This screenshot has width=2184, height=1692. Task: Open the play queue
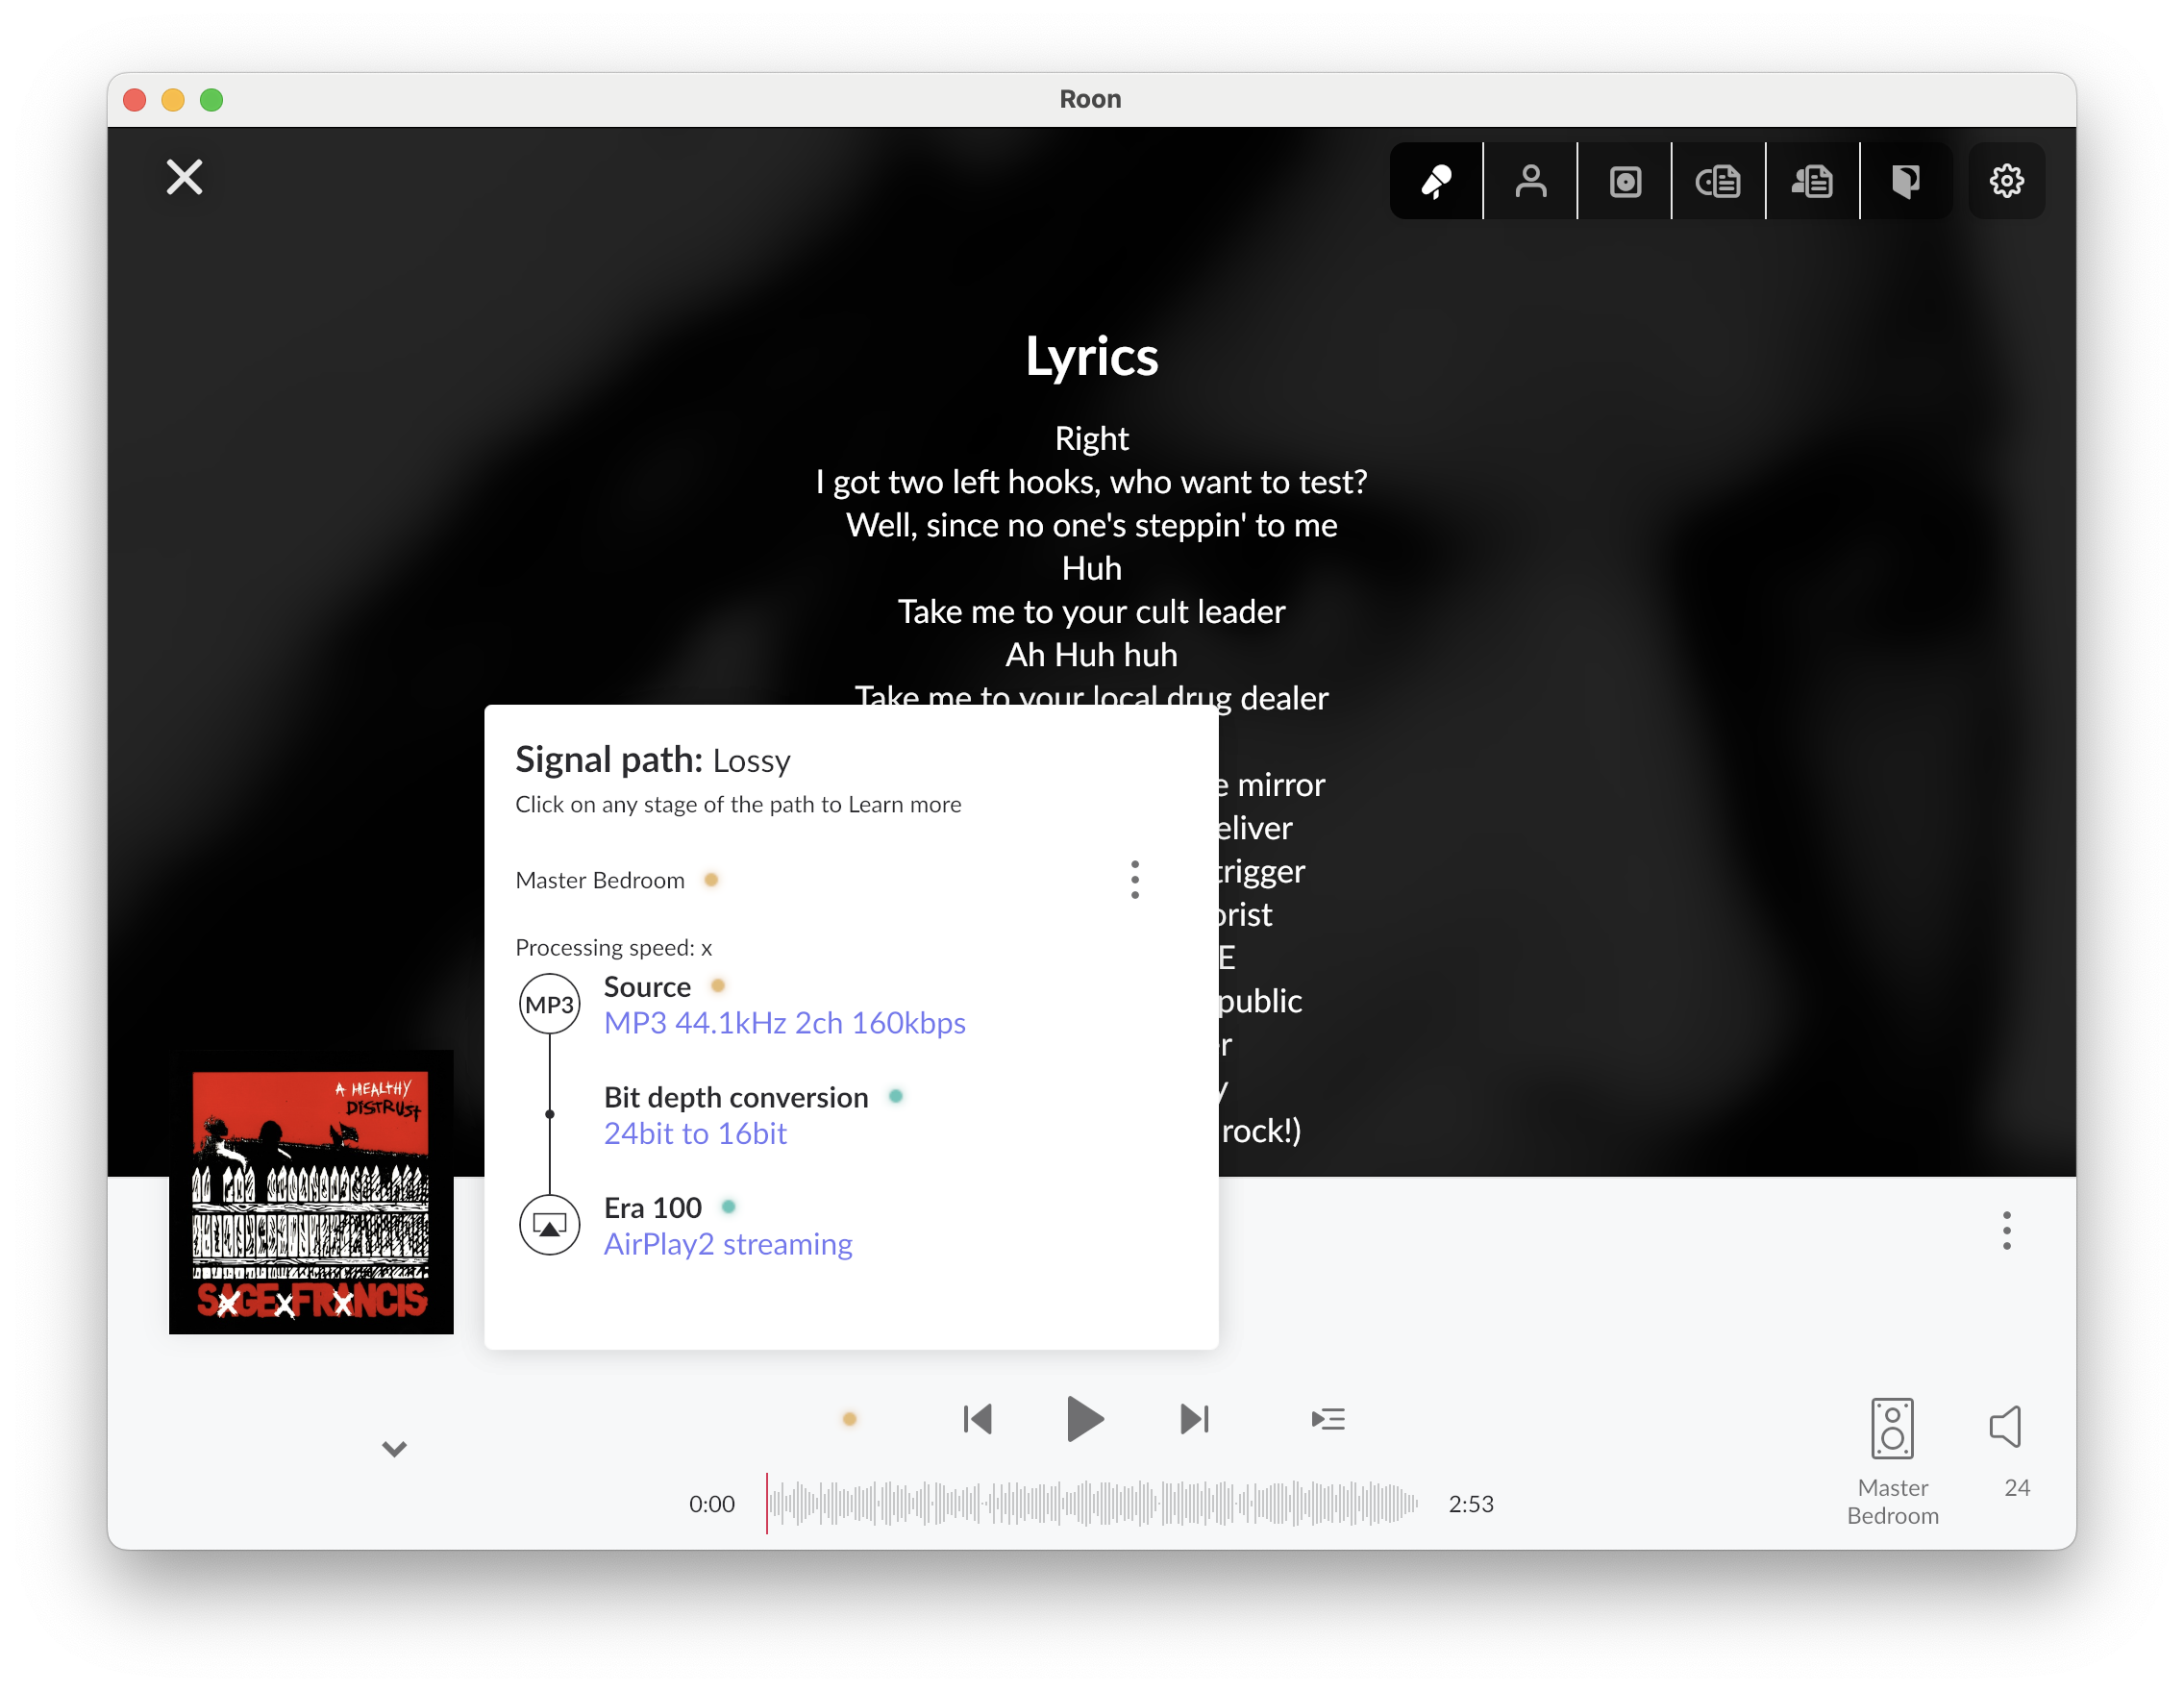pyautogui.click(x=1328, y=1419)
